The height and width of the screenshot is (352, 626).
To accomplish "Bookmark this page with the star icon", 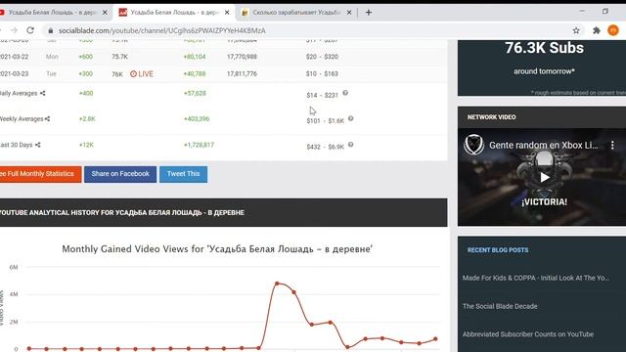I will [576, 30].
